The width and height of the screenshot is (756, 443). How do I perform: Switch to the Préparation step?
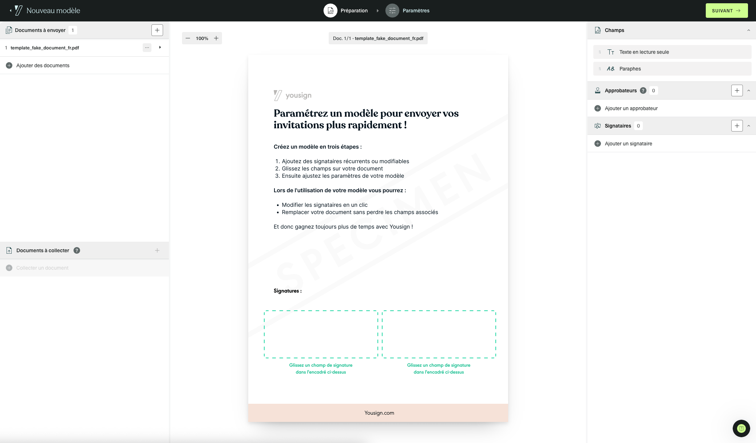(346, 11)
